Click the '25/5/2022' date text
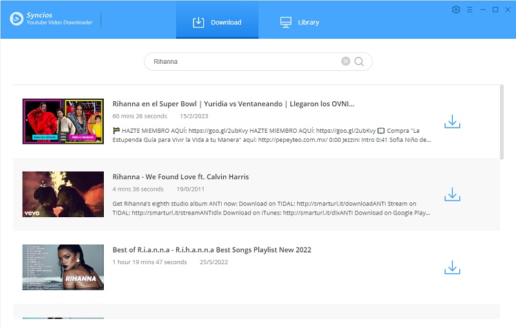This screenshot has height=328, width=516. point(213,262)
